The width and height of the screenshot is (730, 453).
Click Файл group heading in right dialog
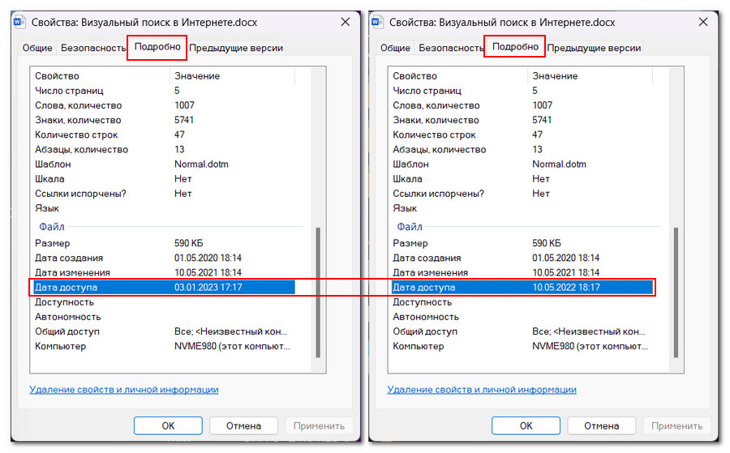410,227
